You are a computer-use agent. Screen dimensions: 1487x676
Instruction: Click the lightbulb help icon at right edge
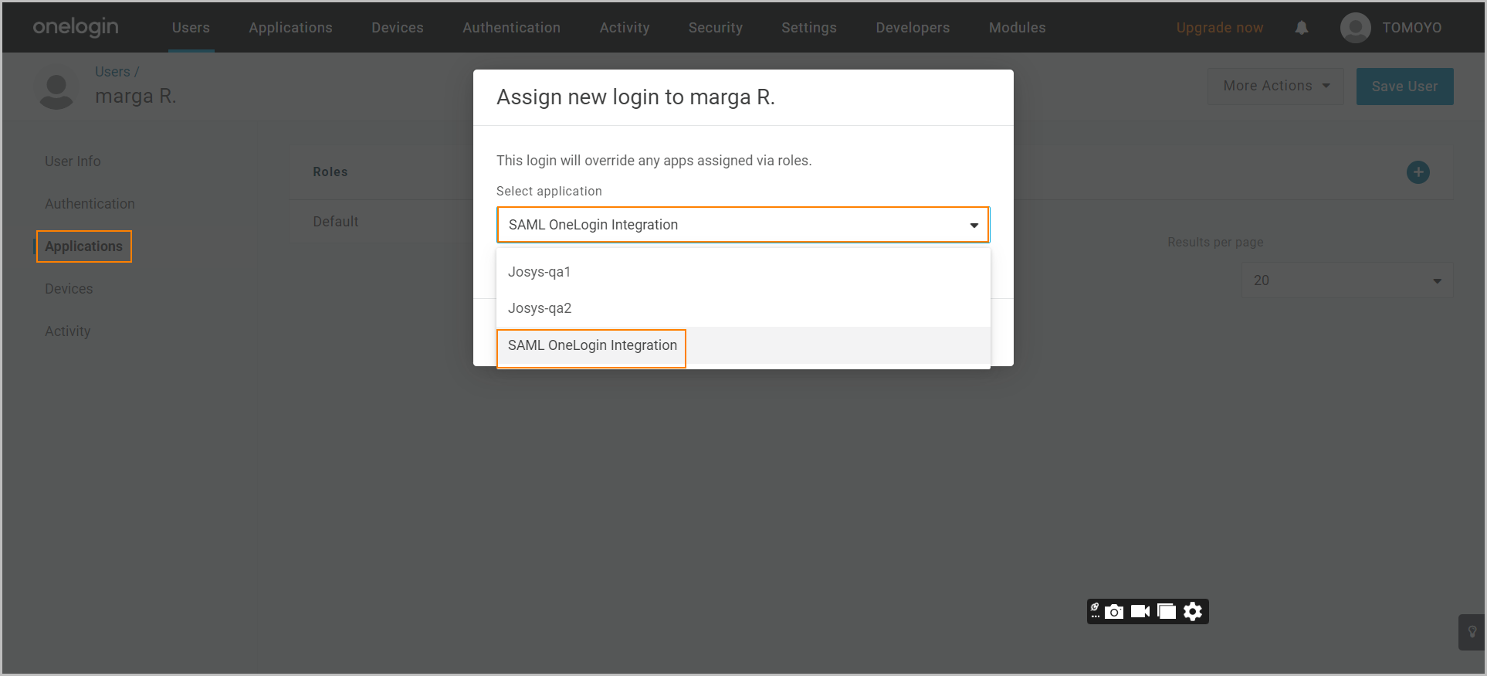[1472, 632]
